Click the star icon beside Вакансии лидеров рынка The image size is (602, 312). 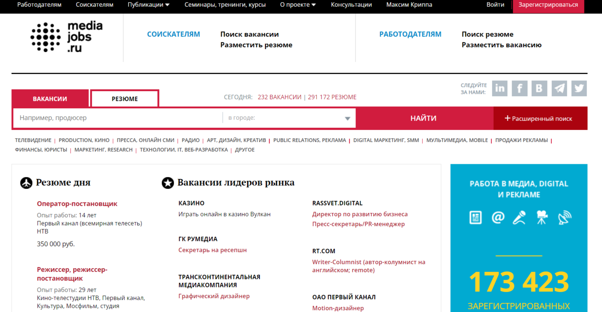(x=168, y=183)
